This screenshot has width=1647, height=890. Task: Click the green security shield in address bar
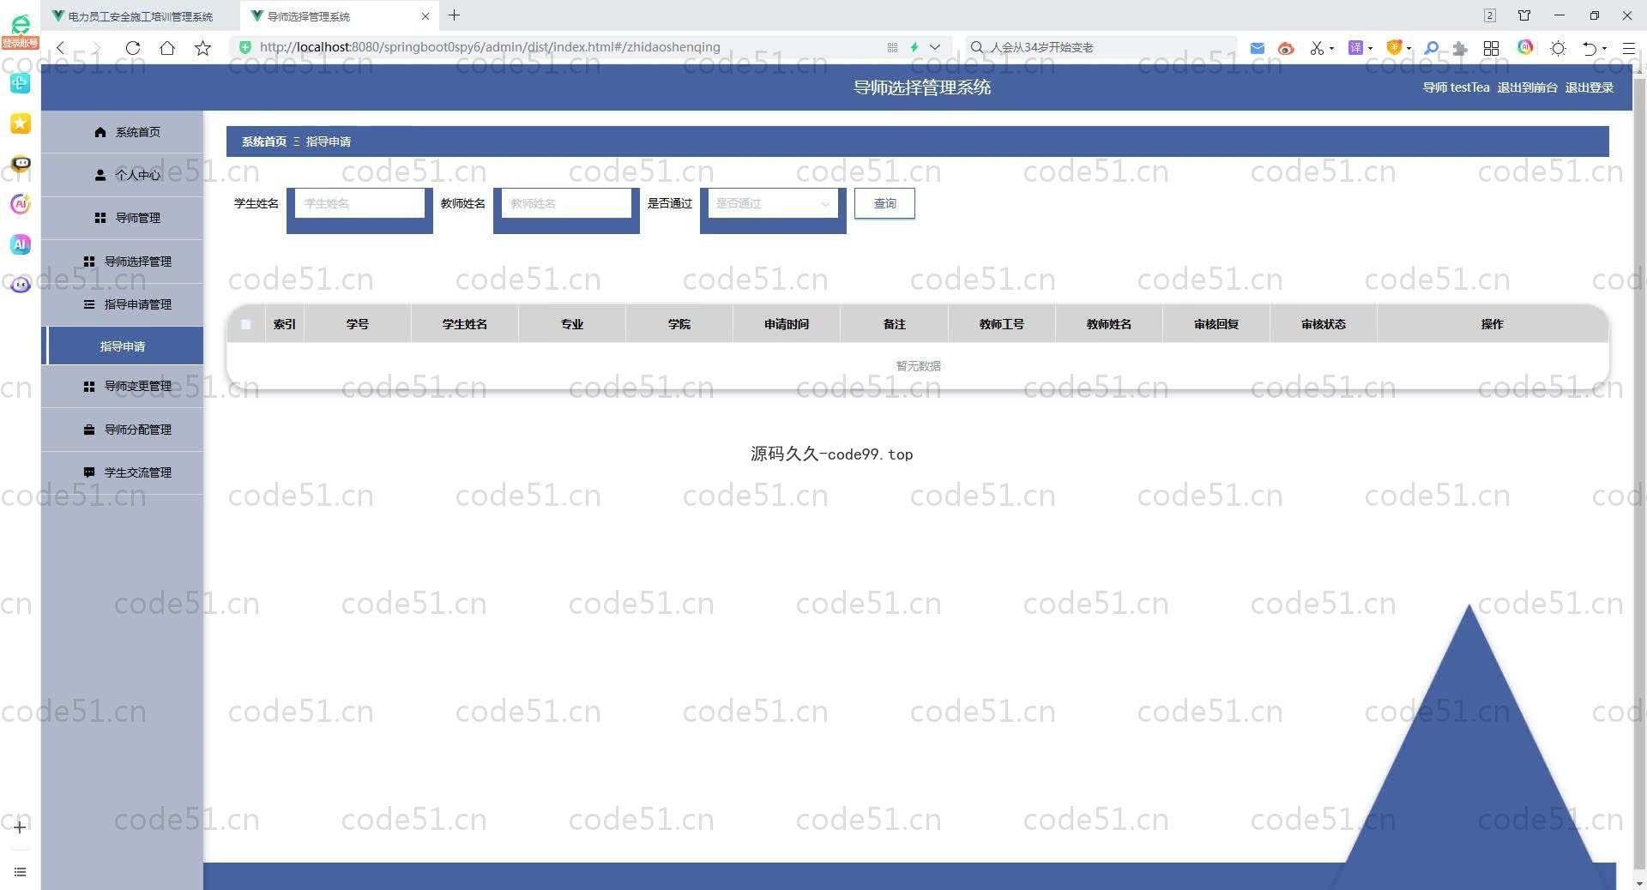click(x=245, y=47)
